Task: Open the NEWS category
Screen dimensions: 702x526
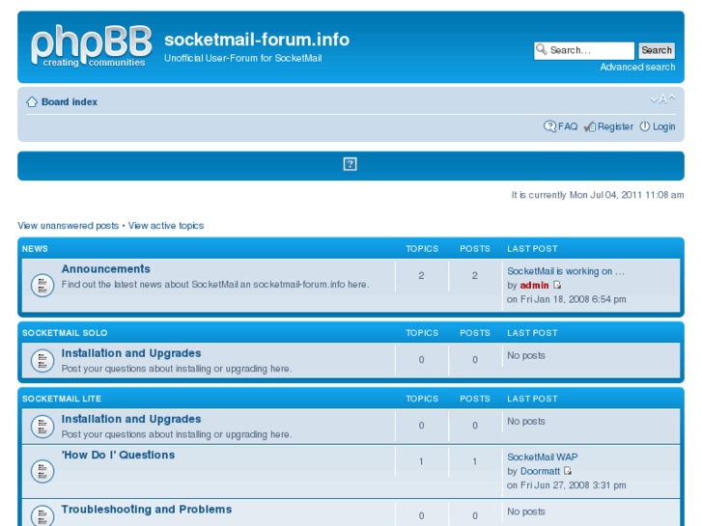Action: pos(35,249)
